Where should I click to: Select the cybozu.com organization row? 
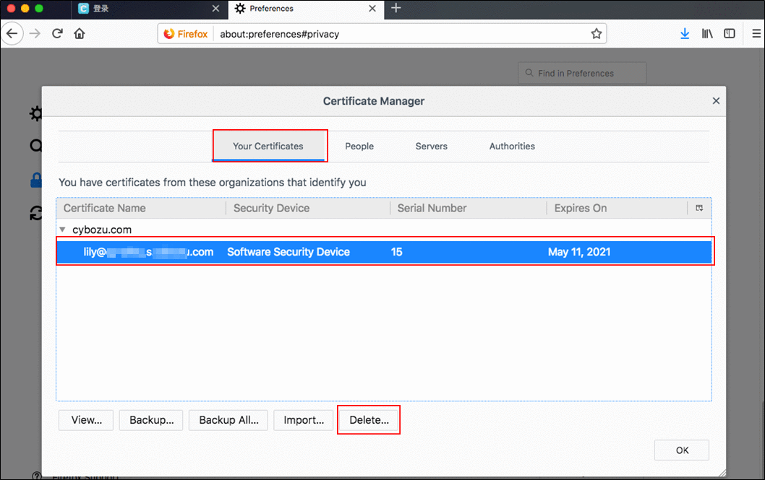(384, 230)
